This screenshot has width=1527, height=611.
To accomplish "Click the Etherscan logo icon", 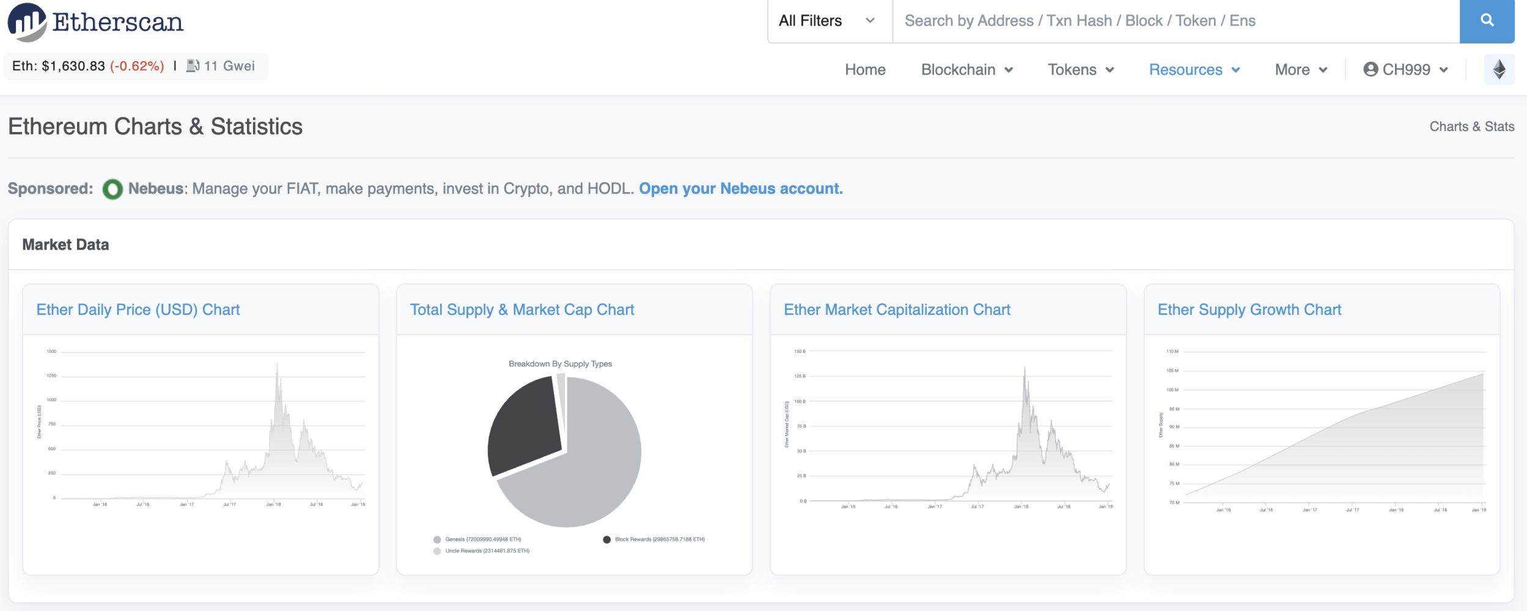I will (27, 22).
